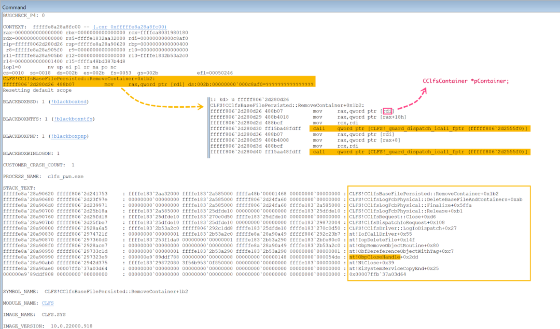This screenshot has width=560, height=329.
Task: Click the CLFS module name link
Action: coord(48,303)
